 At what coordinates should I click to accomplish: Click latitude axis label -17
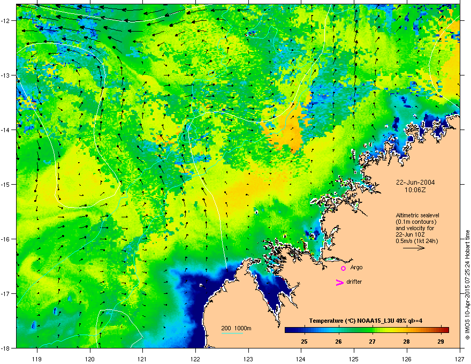point(6,294)
